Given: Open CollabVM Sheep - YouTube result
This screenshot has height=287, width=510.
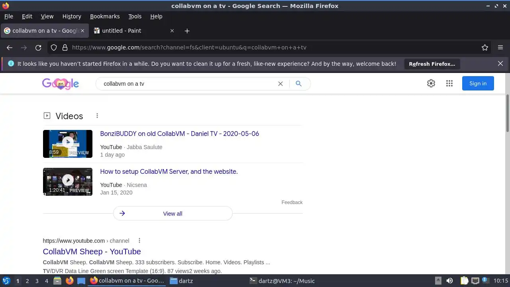Looking at the screenshot, I should point(92,252).
